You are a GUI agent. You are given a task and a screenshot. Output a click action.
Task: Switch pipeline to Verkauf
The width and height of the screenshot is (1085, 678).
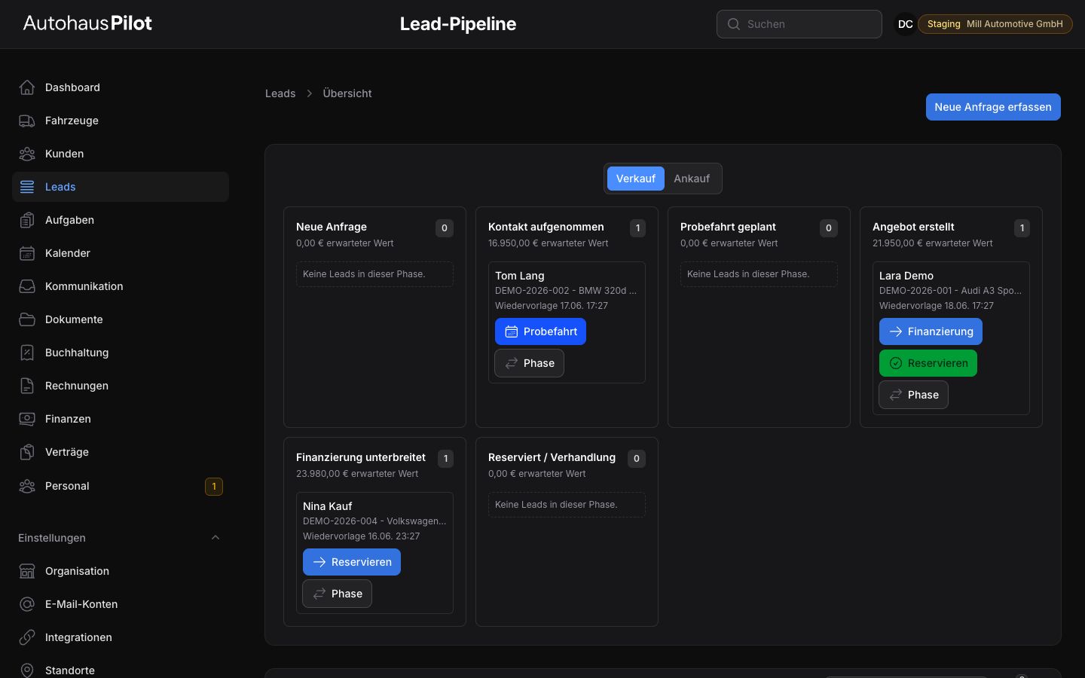pos(635,179)
